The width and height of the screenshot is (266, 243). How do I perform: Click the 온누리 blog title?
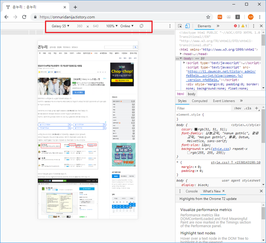[x=42, y=47]
